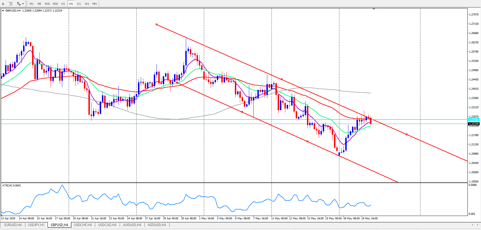Click the GBPUSD,H4 price info text
This screenshot has height=230, width=481.
pos(34,11)
